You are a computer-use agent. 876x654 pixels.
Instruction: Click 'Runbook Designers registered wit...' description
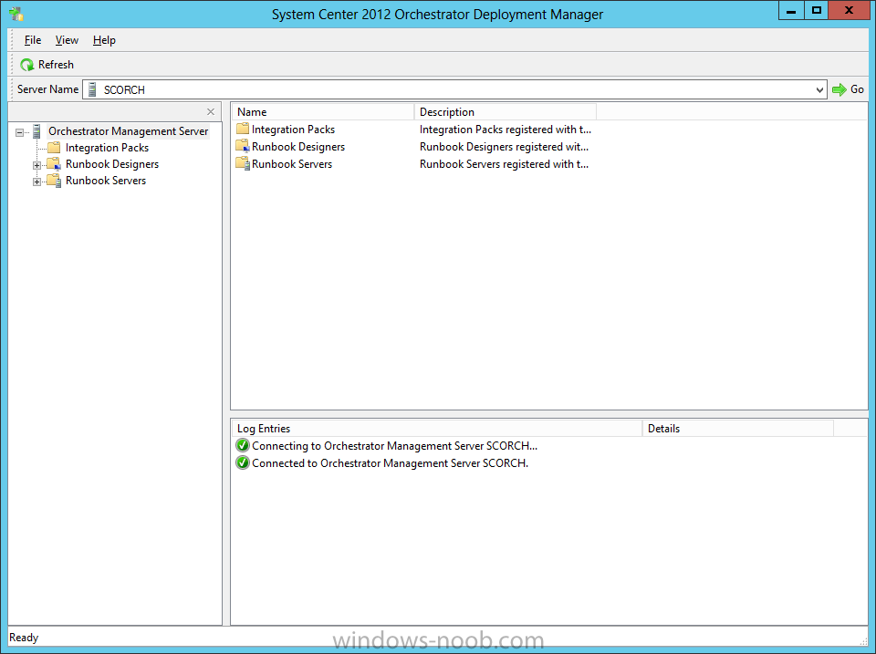(x=504, y=146)
